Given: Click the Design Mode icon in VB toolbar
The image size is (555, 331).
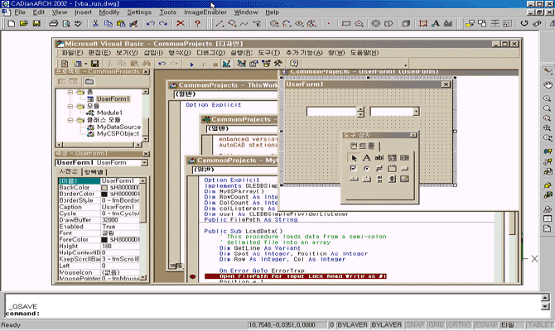Looking at the screenshot, I should (x=226, y=64).
